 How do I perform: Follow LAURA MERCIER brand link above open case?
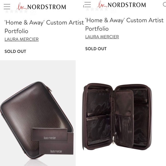(102, 37)
